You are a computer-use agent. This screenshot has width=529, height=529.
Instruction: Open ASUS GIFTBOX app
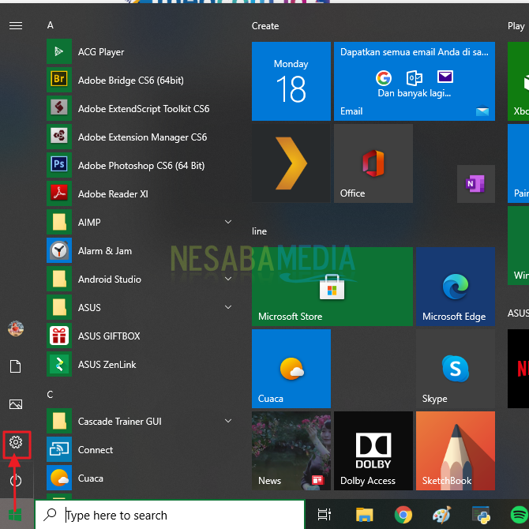140,336
